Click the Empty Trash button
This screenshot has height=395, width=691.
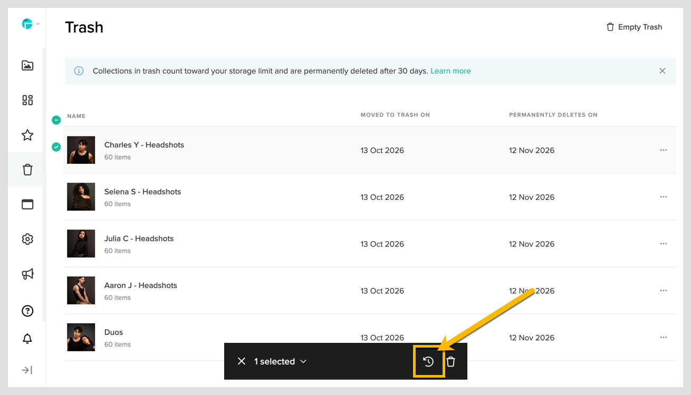634,27
